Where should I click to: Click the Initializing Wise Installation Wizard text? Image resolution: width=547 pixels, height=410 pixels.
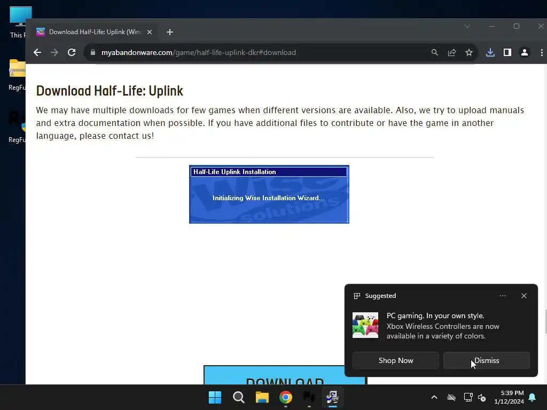click(x=269, y=198)
